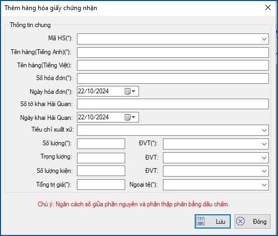Focus the Tên hàng (Tiếng Việt) field
The height and width of the screenshot is (236, 278).
click(x=173, y=65)
